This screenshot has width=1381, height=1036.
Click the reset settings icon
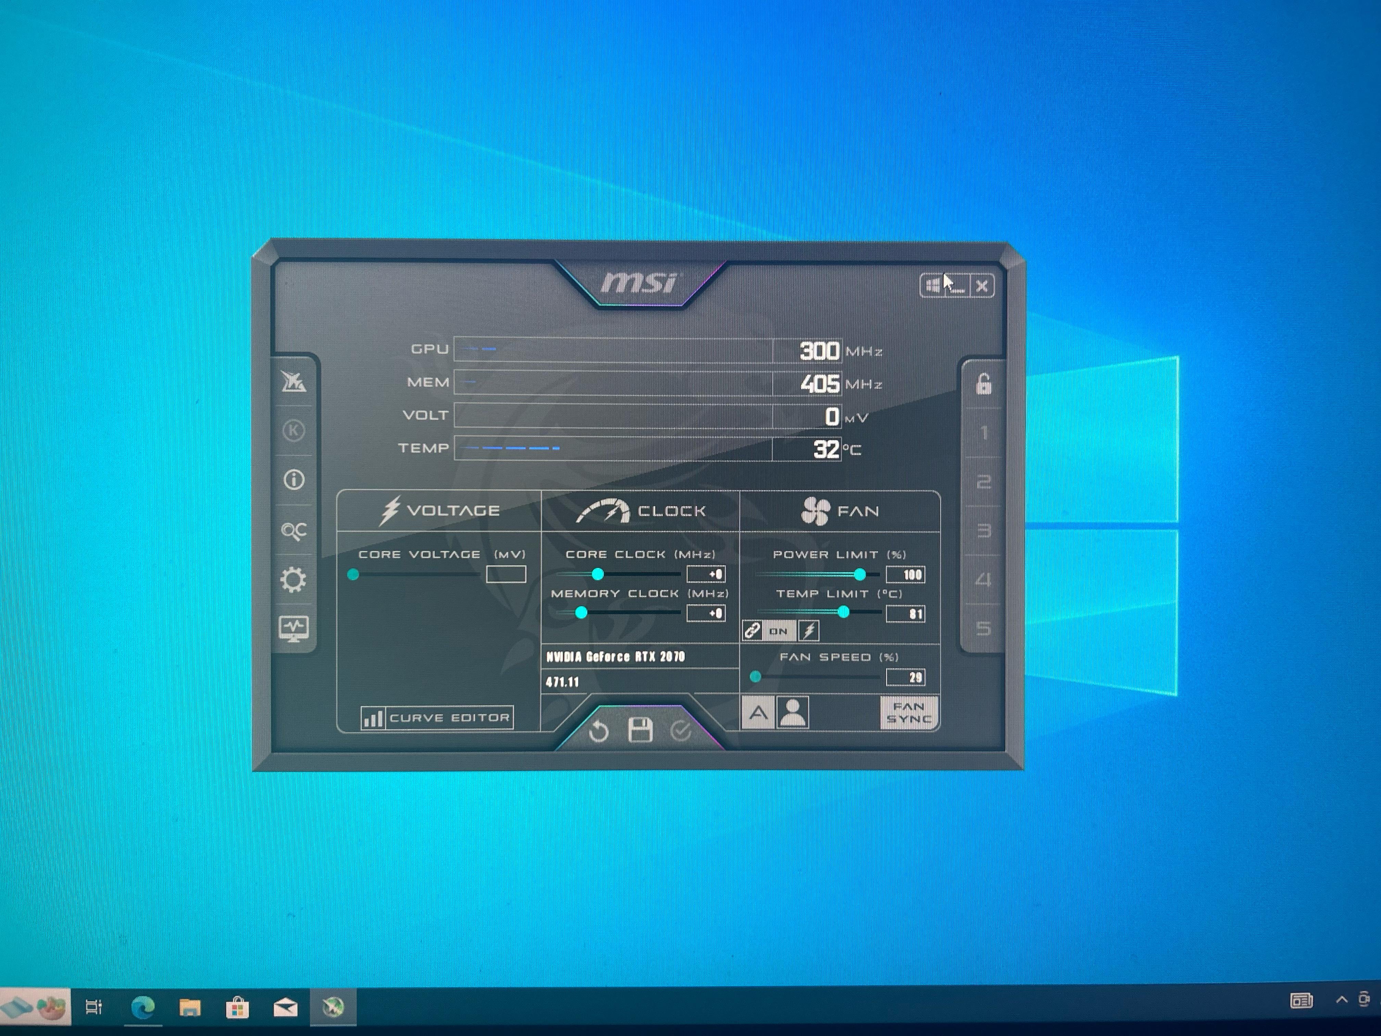tap(598, 731)
